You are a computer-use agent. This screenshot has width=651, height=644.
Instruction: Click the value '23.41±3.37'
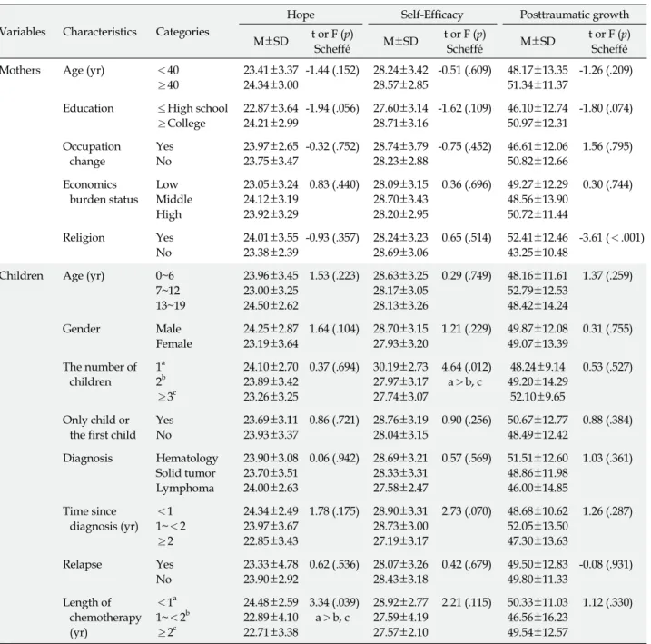(271, 70)
